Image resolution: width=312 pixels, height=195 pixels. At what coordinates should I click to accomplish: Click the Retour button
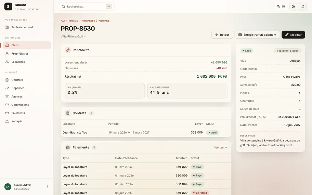pos(222,35)
